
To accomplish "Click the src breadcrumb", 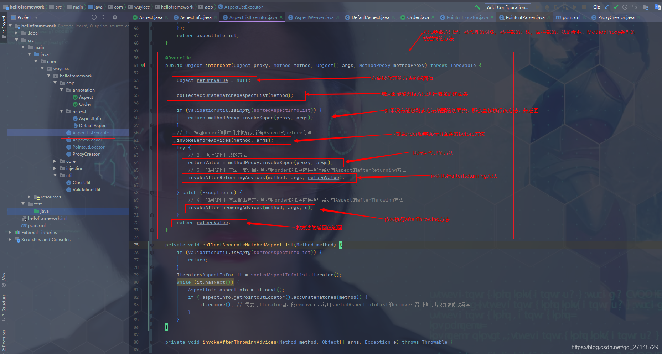I will pyautogui.click(x=55, y=7).
